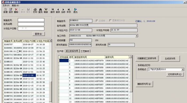Select serial number ending B70049 in row 2

pos(89,64)
